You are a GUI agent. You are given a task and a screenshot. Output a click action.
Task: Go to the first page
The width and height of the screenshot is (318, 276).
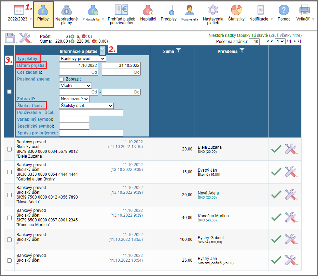point(267,41)
